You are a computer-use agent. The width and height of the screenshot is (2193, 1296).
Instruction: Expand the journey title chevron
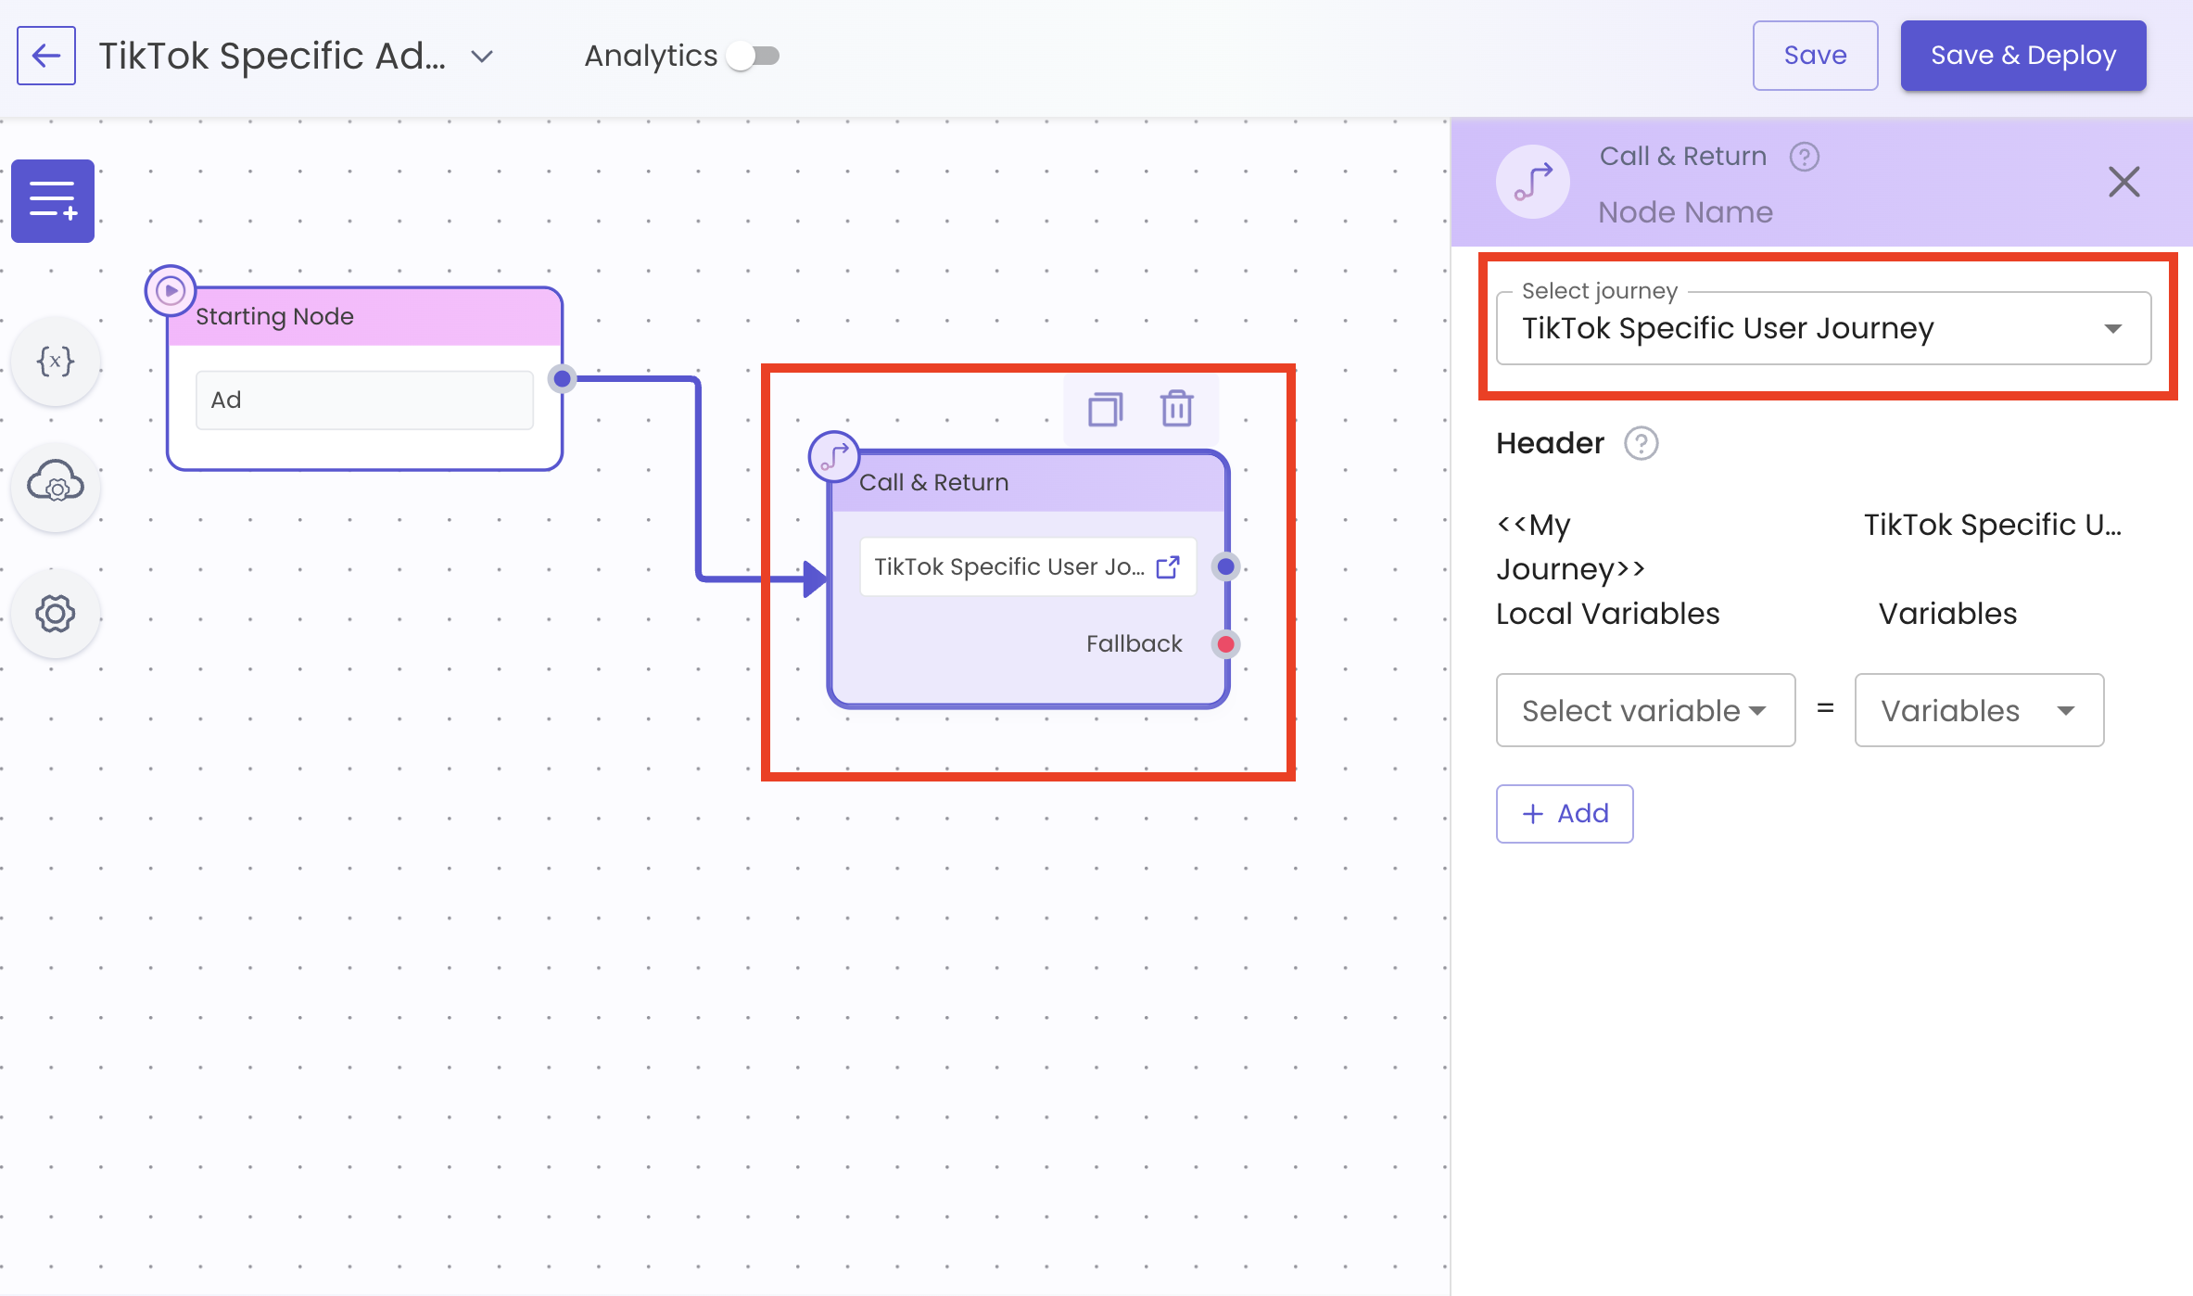[x=482, y=57]
